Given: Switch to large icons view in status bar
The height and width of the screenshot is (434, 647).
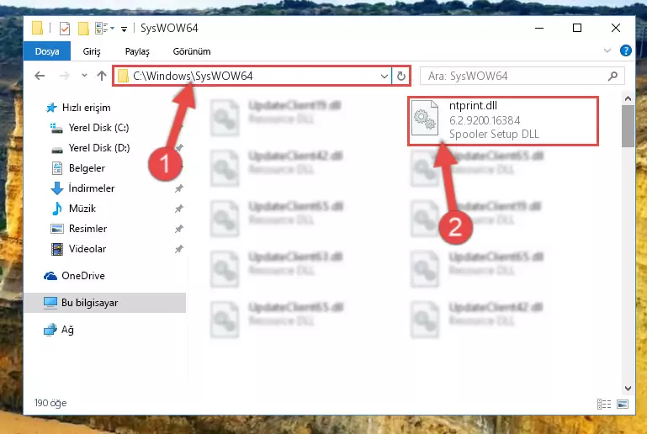Looking at the screenshot, I should point(623,404).
